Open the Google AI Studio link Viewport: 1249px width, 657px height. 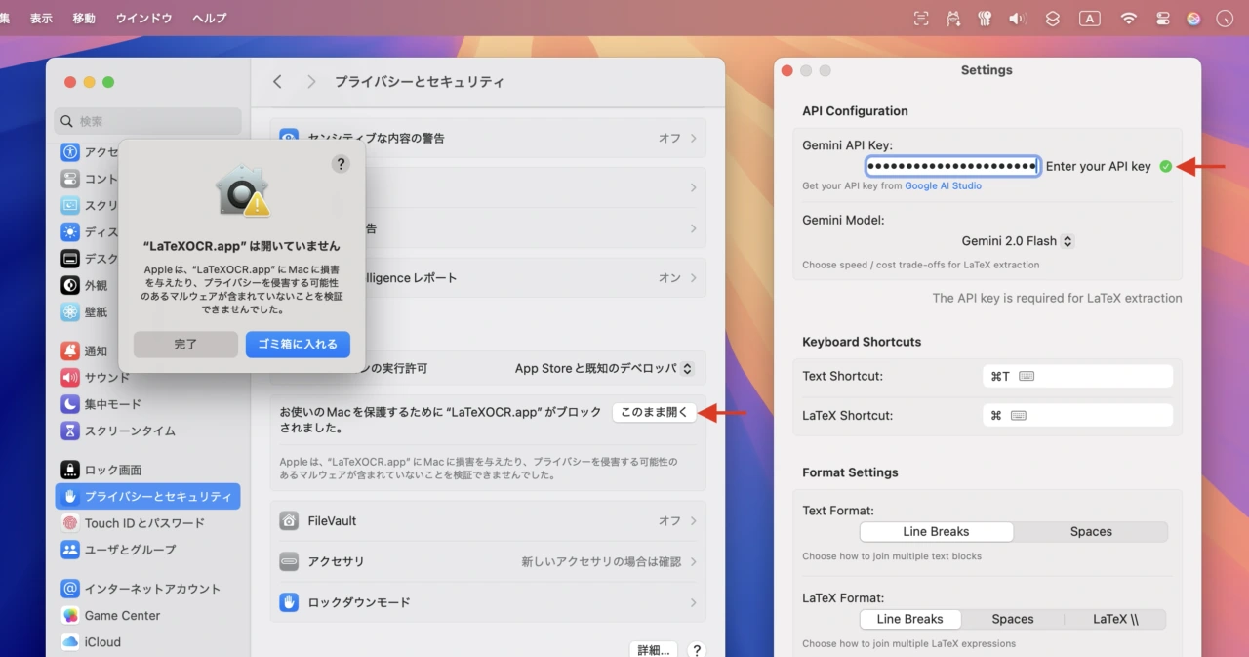point(943,185)
